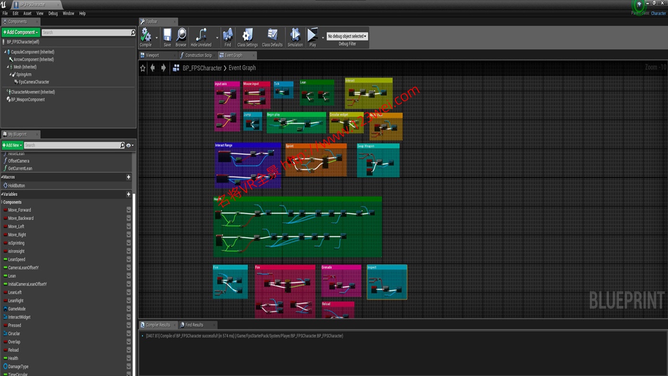Open the debug object selection dropdown
668x376 pixels.
point(347,36)
